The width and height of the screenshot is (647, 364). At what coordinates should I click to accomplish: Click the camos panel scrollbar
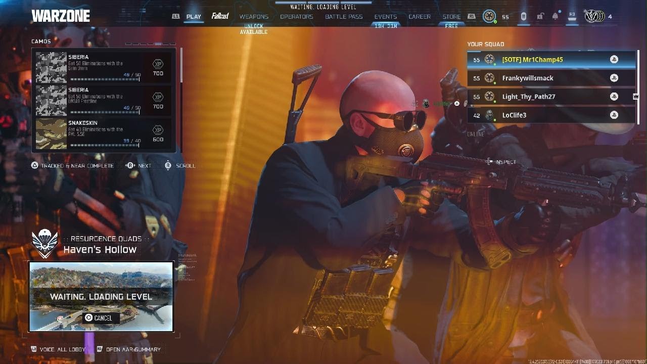tap(181, 100)
